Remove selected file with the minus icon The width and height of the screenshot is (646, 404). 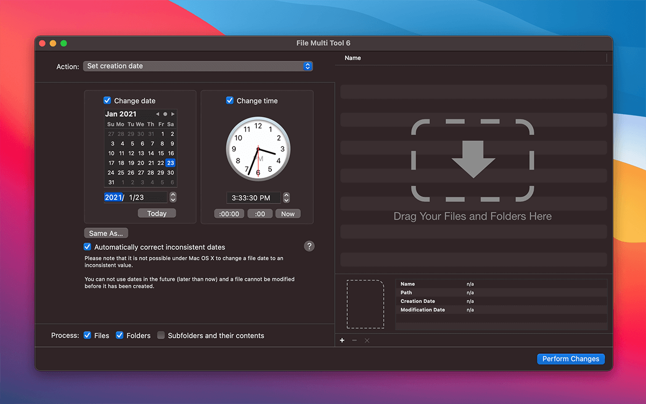pyautogui.click(x=354, y=340)
